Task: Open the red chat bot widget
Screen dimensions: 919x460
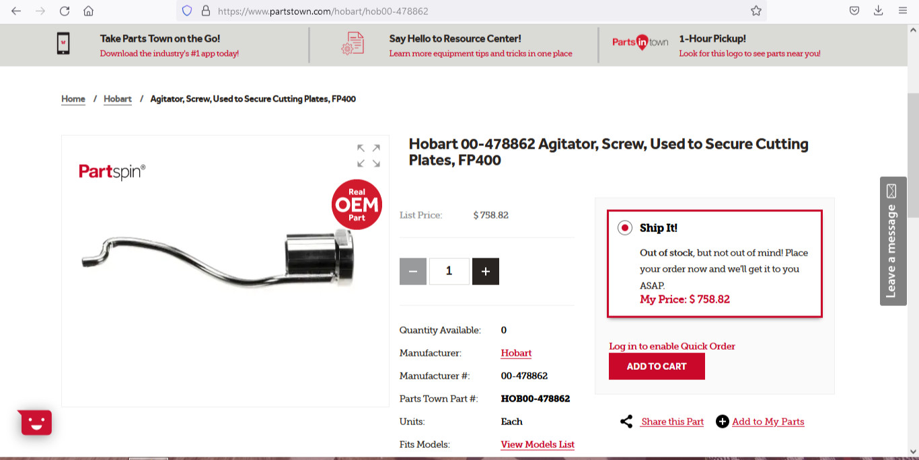Action: [36, 422]
